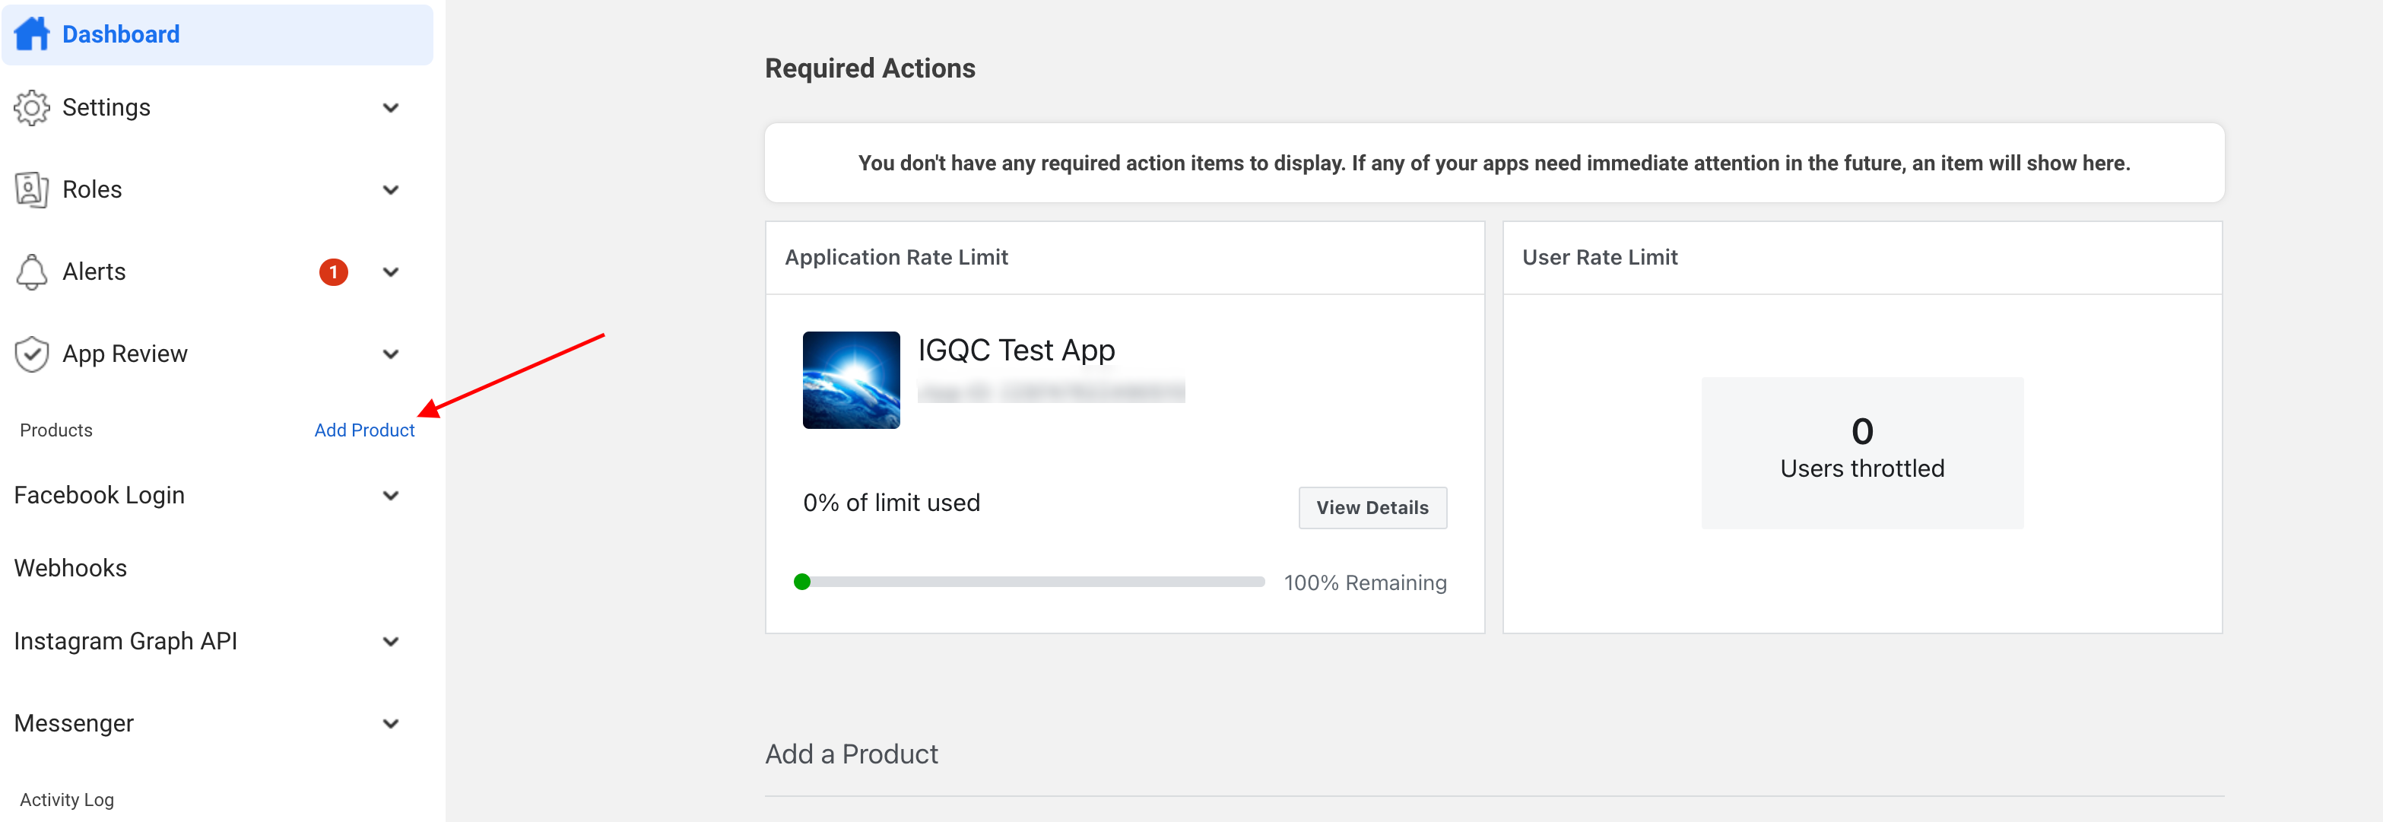Click the App Review shield icon
The image size is (2383, 822).
[31, 354]
